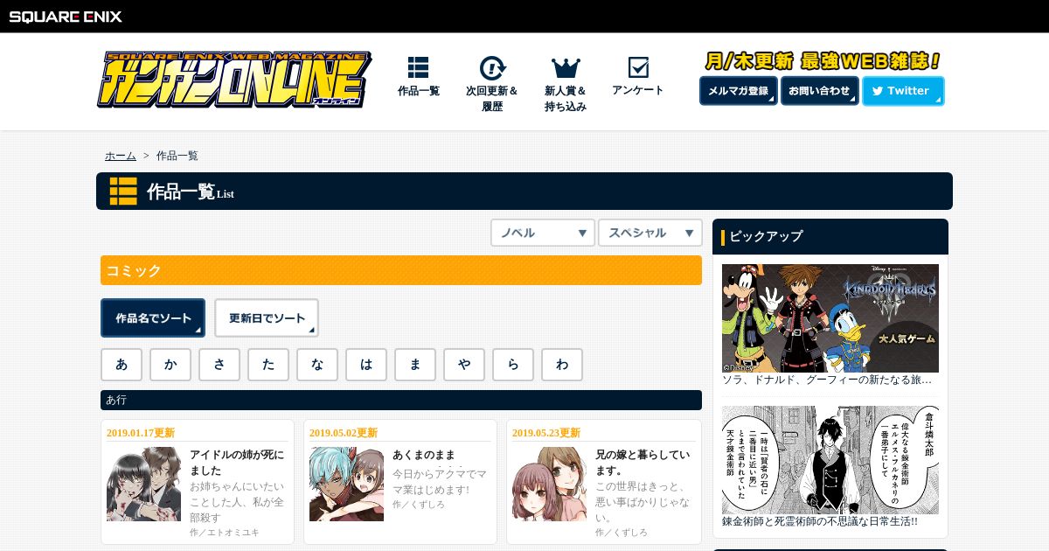Viewport: 1049px width, 551px height.
Task: Click the 月/木更新 最強WEB雑誌 slogan
Action: pyautogui.click(x=823, y=61)
